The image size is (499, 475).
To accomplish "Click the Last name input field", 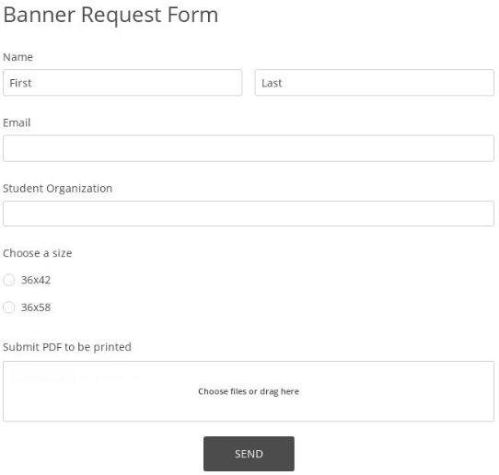I will (x=374, y=83).
